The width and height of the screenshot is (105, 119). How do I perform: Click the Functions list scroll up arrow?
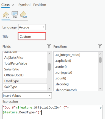[x=100, y=54]
